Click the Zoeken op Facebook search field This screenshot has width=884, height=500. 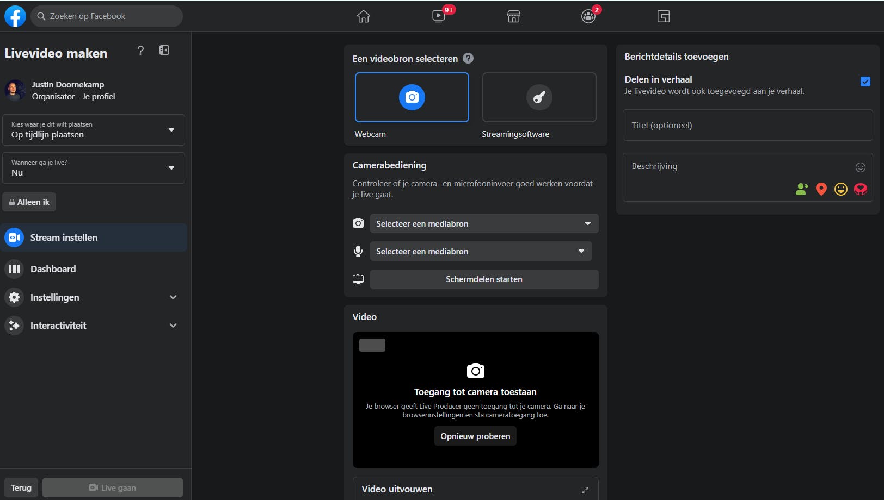click(x=107, y=16)
